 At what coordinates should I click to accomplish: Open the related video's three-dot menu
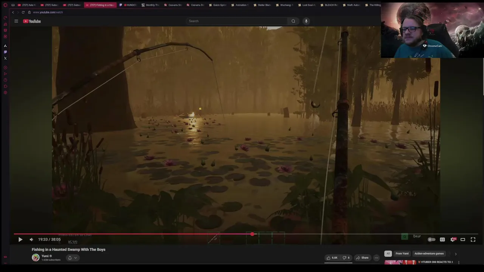459,262
